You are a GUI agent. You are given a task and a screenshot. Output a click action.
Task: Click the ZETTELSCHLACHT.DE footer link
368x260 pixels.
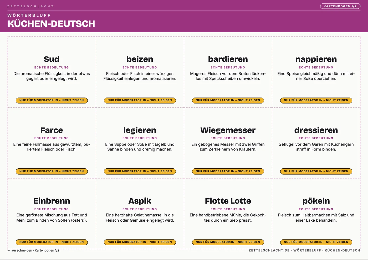pos(269,250)
